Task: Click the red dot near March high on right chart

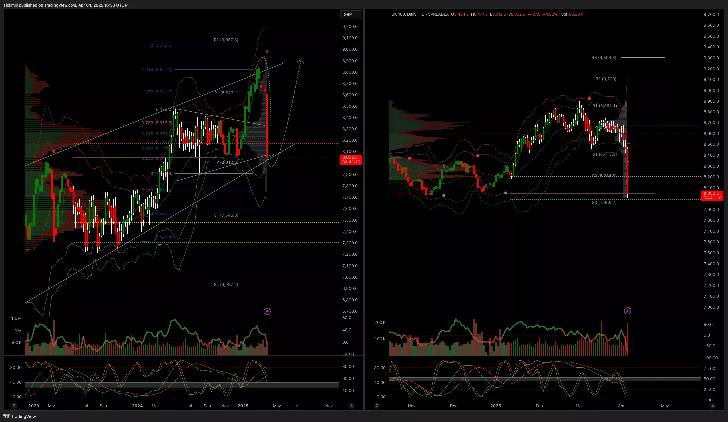Action: 589,98
